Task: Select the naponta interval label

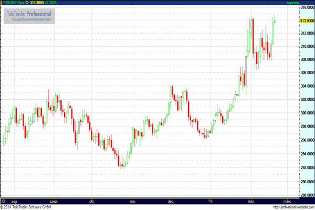Action: pos(304,3)
